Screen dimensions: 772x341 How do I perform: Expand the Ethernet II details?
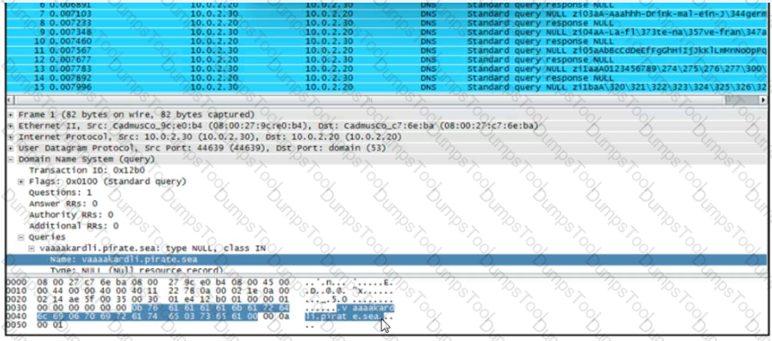click(x=12, y=126)
